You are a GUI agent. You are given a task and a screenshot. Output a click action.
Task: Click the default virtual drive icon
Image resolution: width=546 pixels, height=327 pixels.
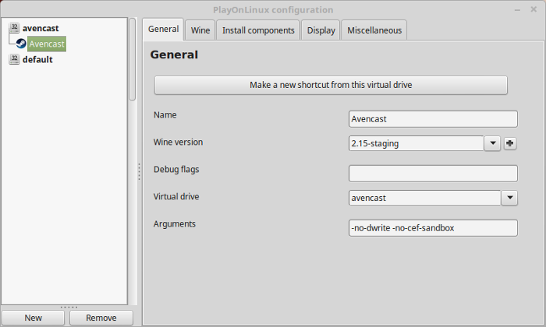(14, 59)
